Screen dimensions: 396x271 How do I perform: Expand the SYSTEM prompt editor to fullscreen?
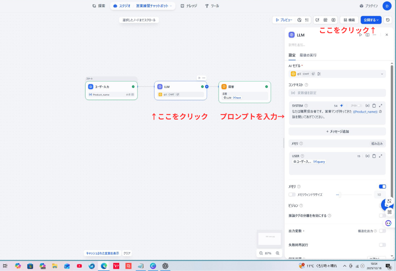(x=381, y=105)
